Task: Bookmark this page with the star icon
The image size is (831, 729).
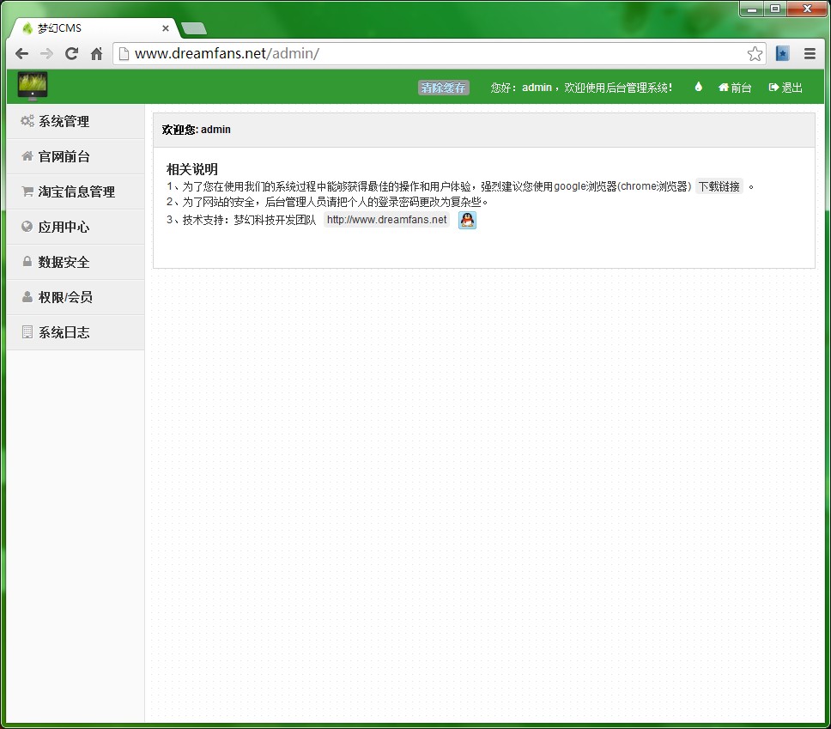Action: point(755,53)
